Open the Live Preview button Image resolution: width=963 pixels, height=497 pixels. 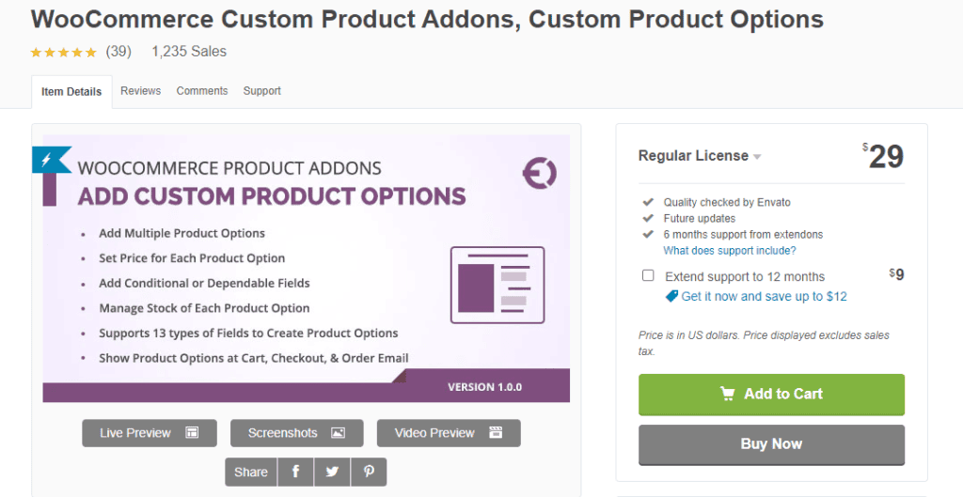click(150, 433)
